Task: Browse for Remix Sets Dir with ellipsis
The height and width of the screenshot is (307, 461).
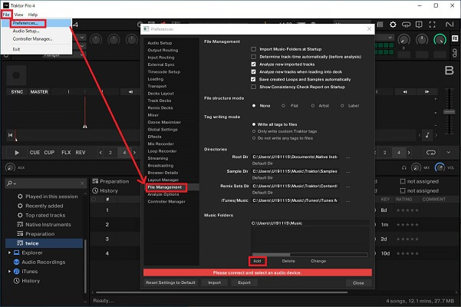Action: point(347,187)
